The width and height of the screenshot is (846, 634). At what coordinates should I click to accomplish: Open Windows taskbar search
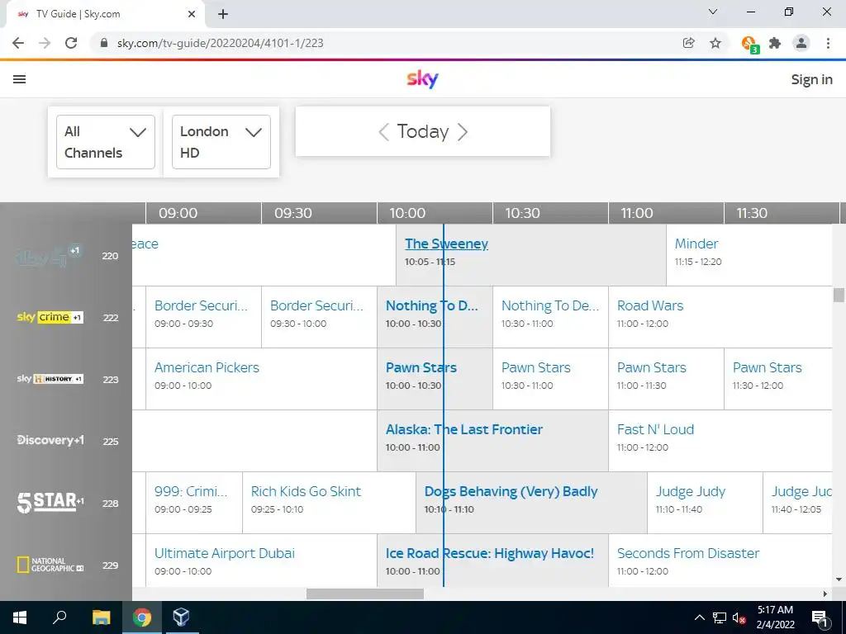[x=59, y=617]
